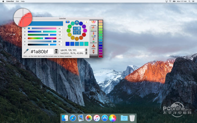Click the bright lightbulb icon inside the dial

79,29
